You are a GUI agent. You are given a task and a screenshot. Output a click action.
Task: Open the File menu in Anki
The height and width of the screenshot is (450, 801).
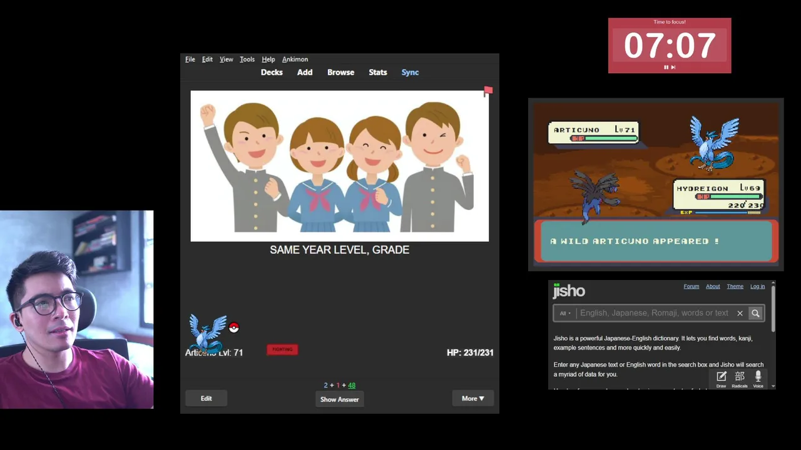tap(190, 59)
